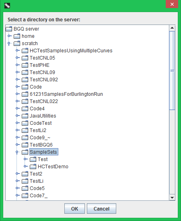Click the HCTestDemo folder icon
This screenshot has height=221, width=181.
tap(33, 167)
